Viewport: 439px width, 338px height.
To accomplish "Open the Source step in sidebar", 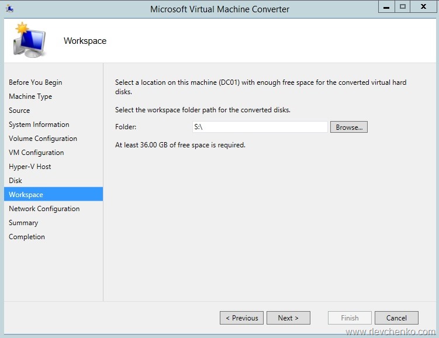I will tap(19, 111).
